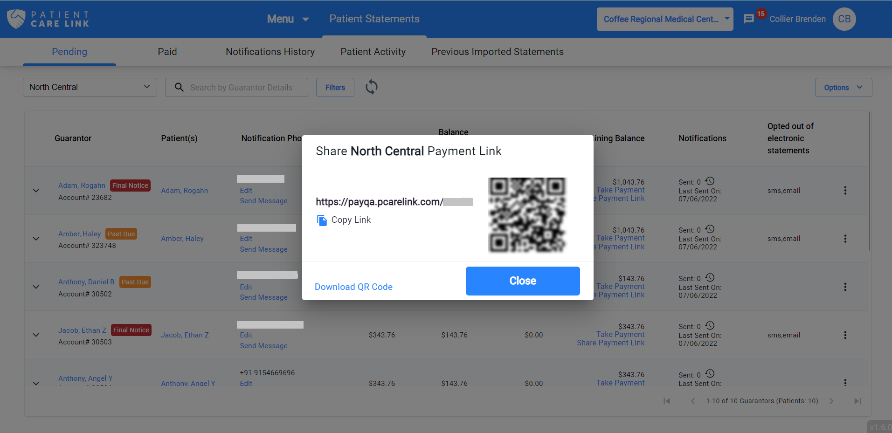Viewport: 892px width, 433px height.
Task: Open Previous Imported Statements tab
Action: pos(498,52)
